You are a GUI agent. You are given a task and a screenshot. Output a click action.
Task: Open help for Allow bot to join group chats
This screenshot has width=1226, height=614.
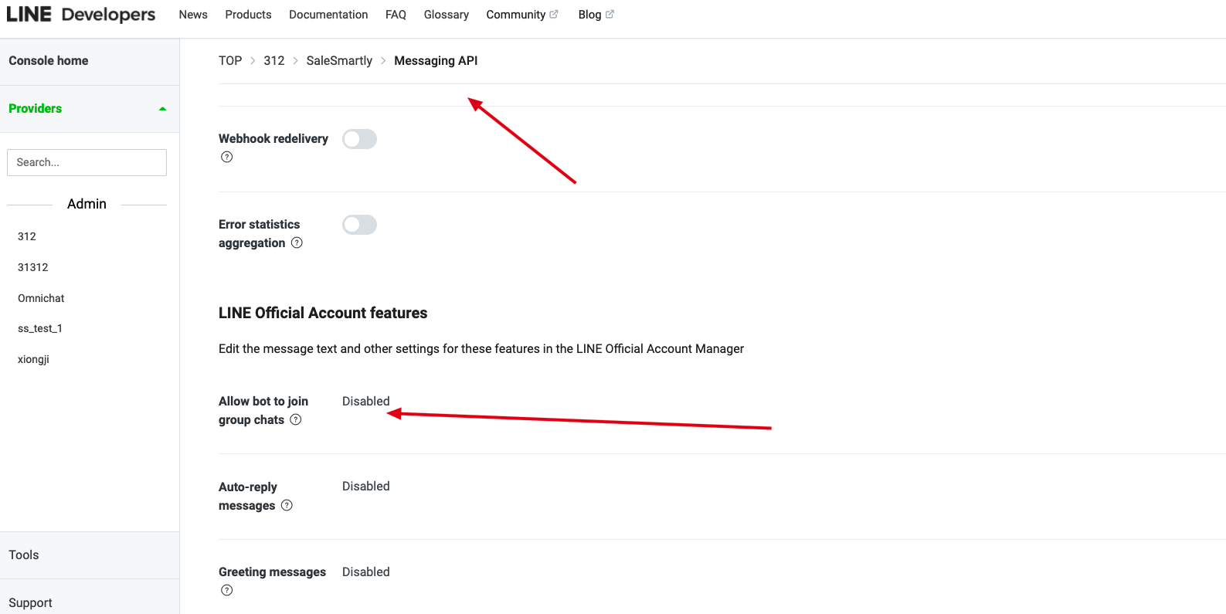[x=295, y=419]
